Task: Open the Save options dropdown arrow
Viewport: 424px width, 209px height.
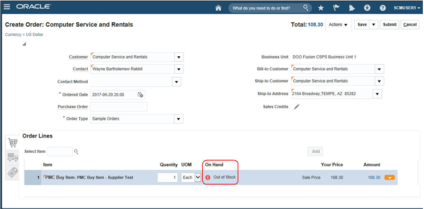Action: tap(373, 24)
